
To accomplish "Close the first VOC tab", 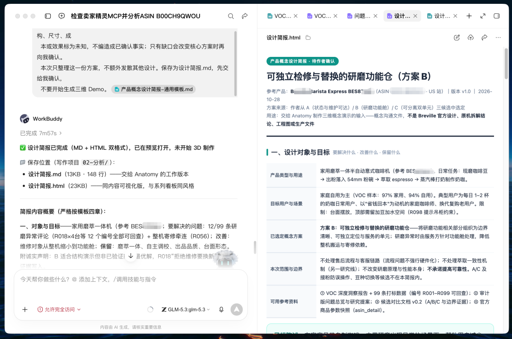I will (295, 16).
